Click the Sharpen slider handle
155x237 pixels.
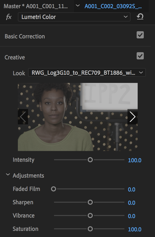90,202
